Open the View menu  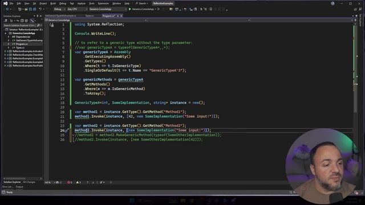tap(27, 3)
